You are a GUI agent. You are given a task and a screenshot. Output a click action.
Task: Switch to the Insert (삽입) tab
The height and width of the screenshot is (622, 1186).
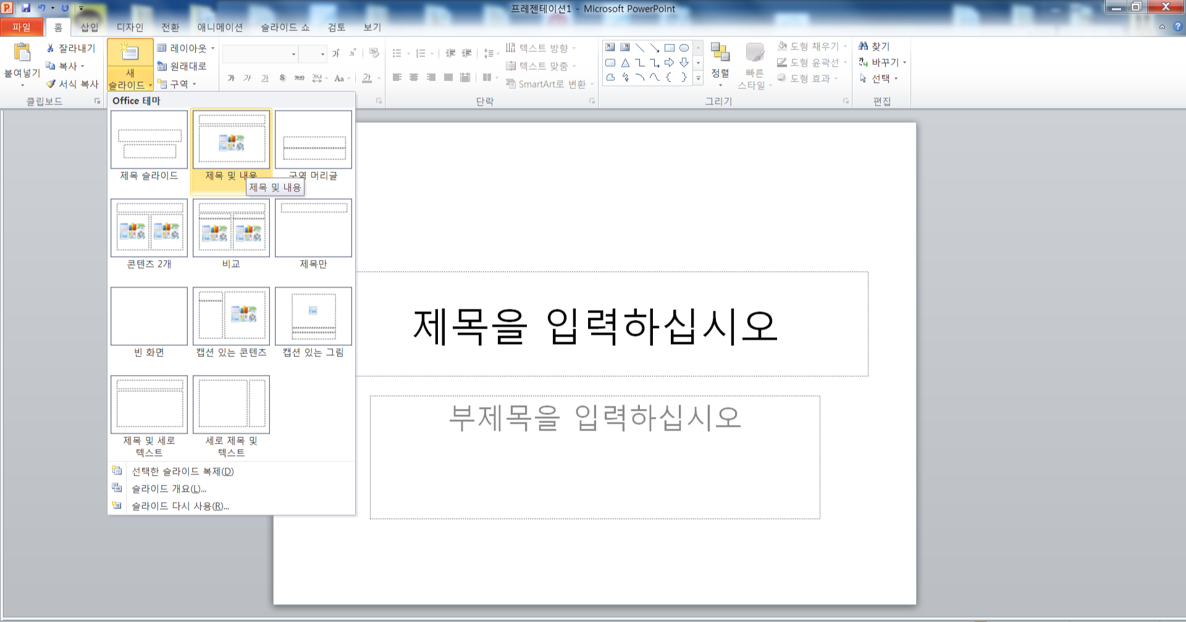(90, 27)
